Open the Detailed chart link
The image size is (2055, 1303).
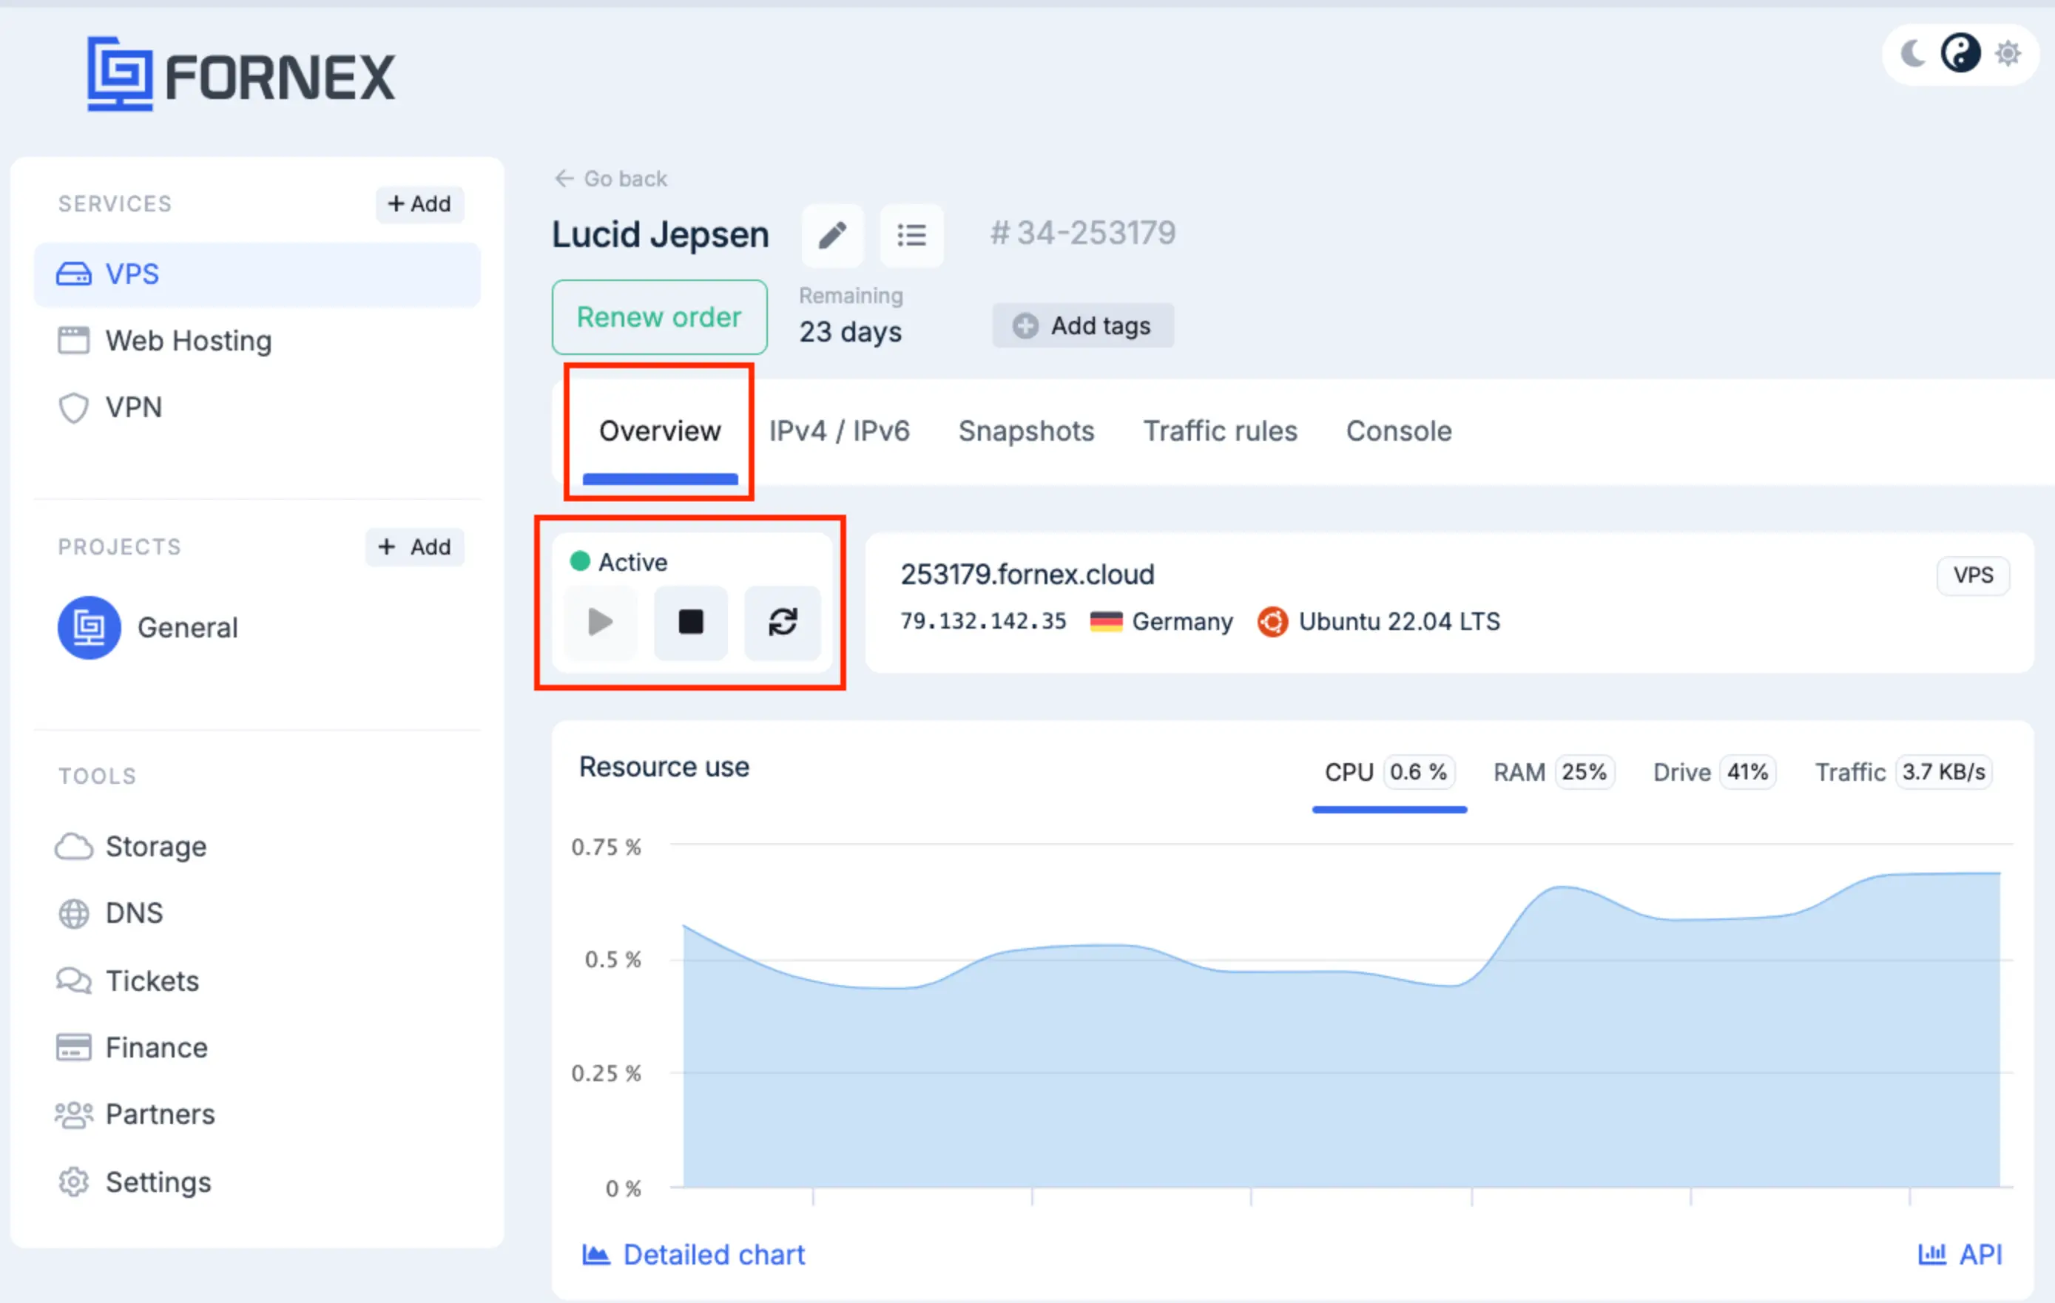pos(693,1254)
